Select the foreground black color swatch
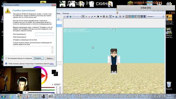Image resolution: width=176 pixels, height=99 pixels. 54,72
